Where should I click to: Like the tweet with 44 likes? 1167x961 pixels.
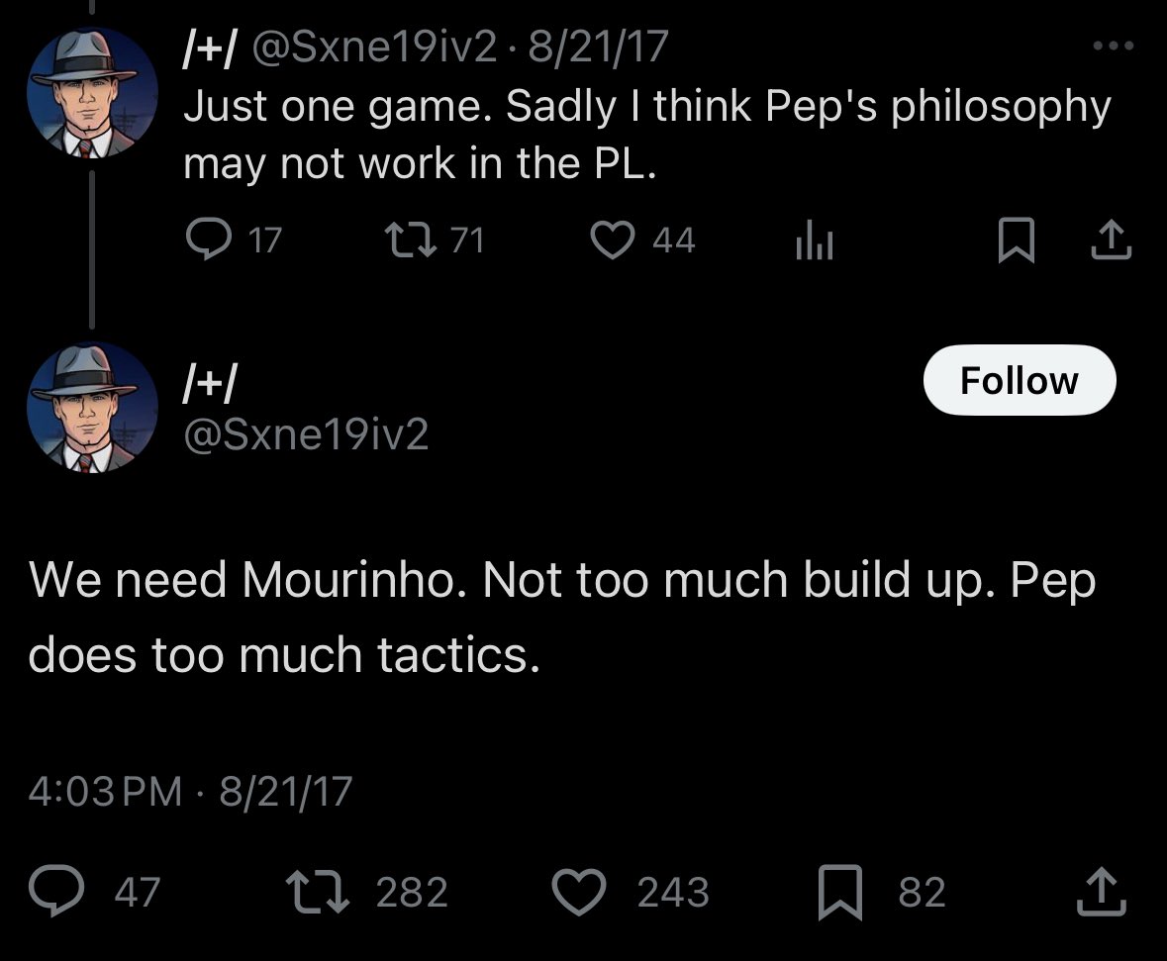613,240
